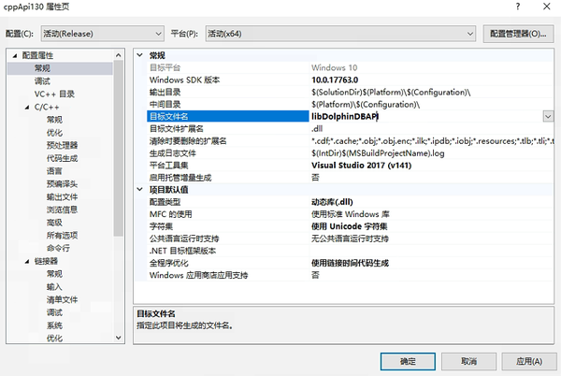Screen dimensions: 561x376
Task: Open the 平台(P) x64 platform dropdown
Action: (x=340, y=34)
